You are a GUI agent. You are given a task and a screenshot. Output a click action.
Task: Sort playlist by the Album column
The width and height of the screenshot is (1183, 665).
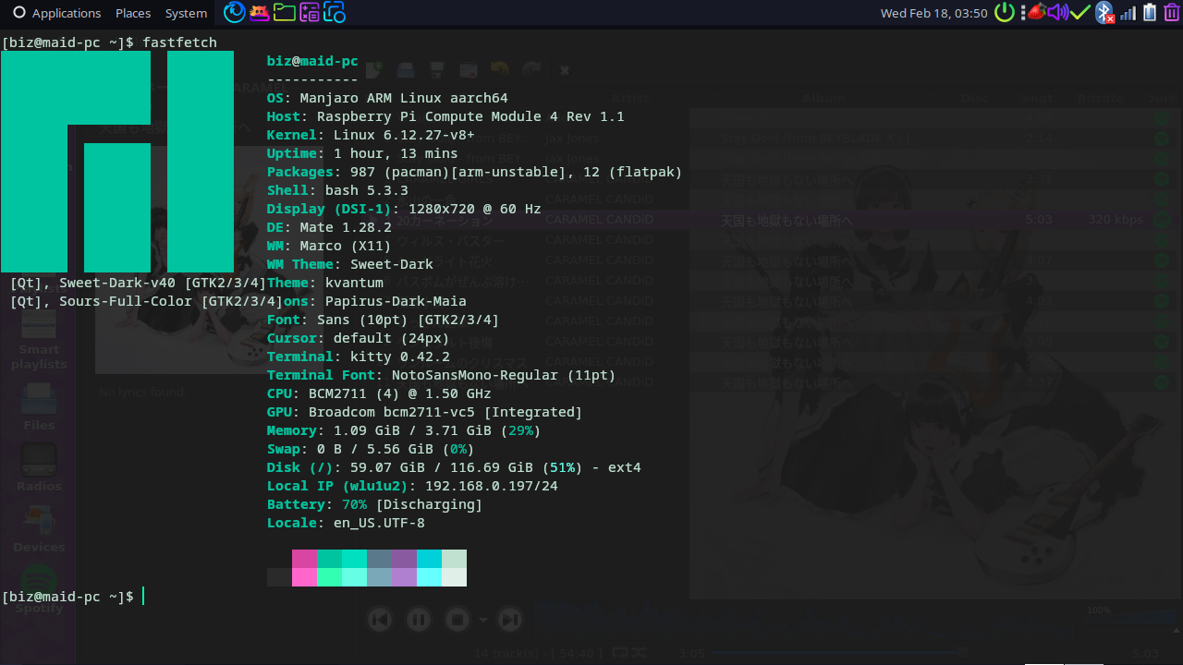click(x=823, y=98)
